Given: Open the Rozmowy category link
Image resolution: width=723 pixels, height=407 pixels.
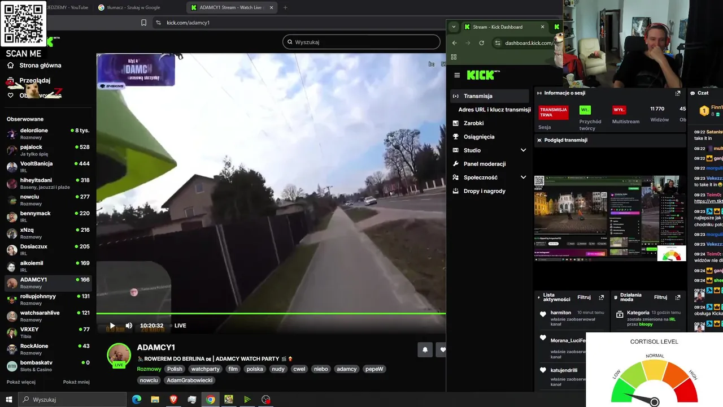Looking at the screenshot, I should pyautogui.click(x=149, y=369).
